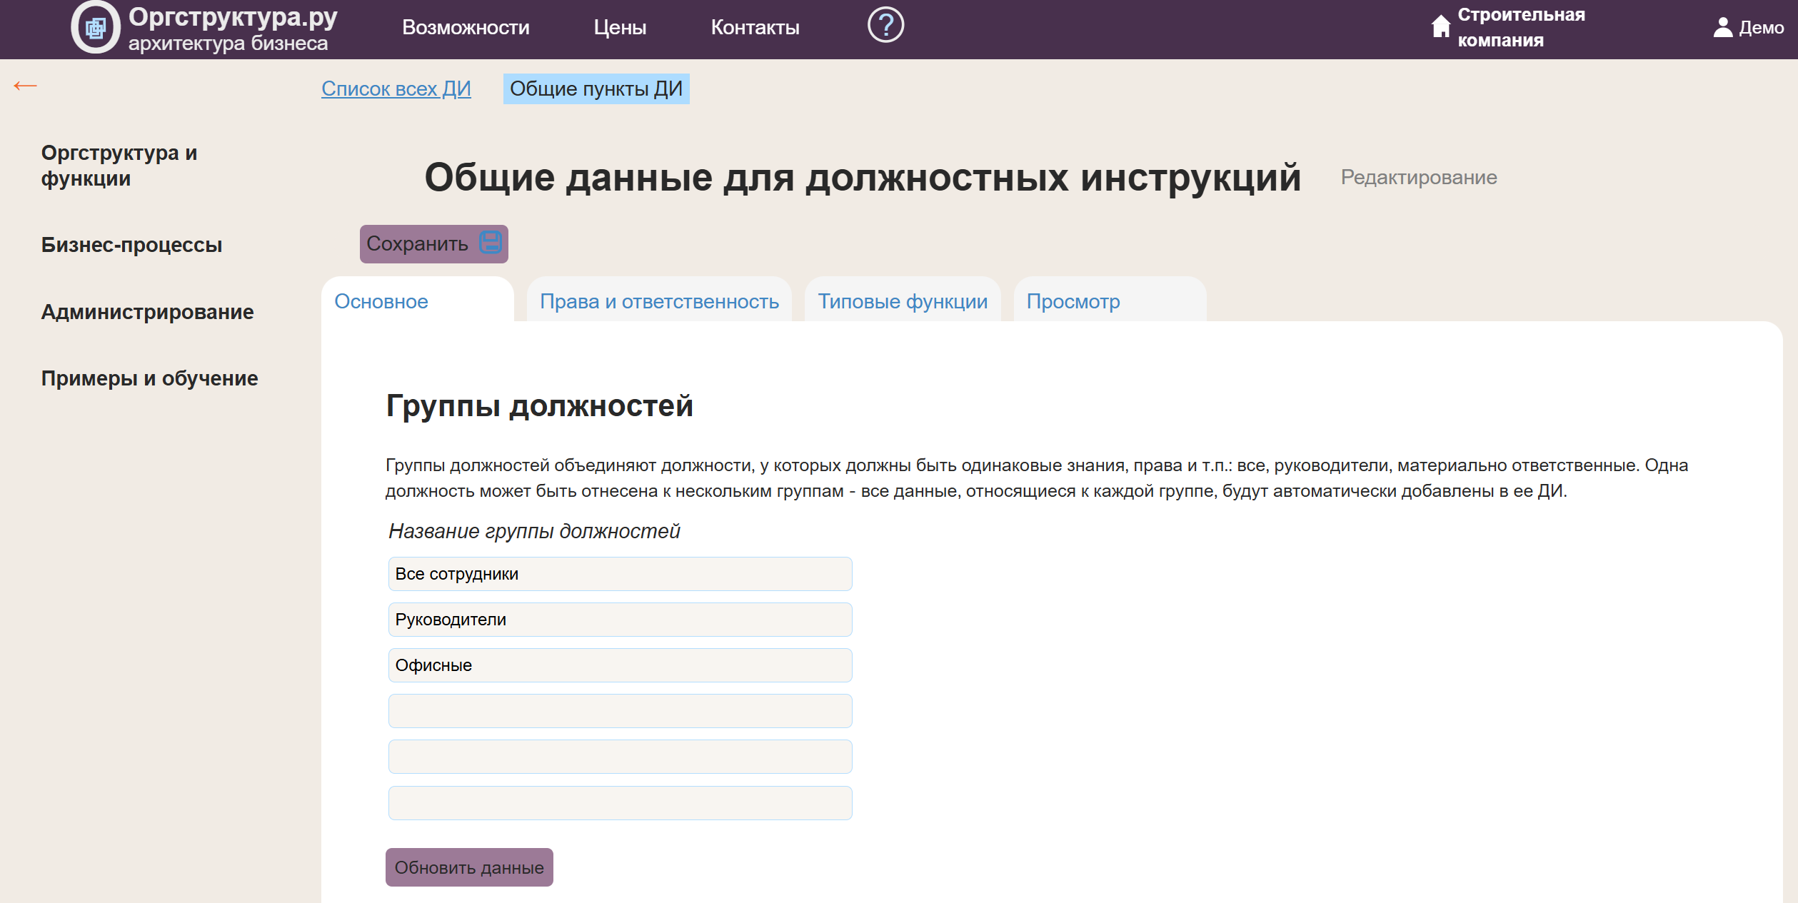The width and height of the screenshot is (1798, 903).
Task: Open Администрирование in the sidebar
Action: 147,312
